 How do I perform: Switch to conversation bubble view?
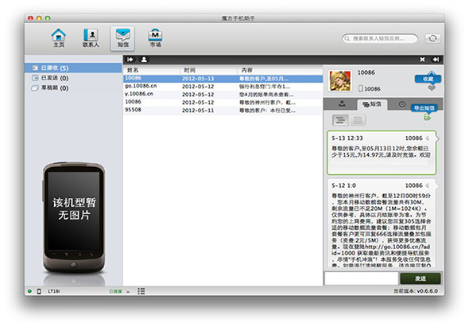pos(340,120)
